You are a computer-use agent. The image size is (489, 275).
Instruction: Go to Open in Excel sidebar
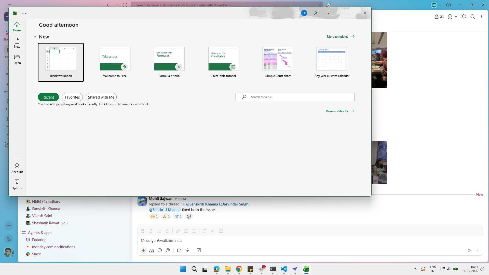coord(17,59)
